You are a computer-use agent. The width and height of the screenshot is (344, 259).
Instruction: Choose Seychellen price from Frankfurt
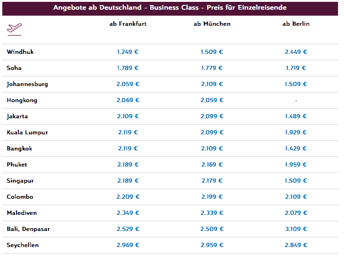[x=128, y=245]
